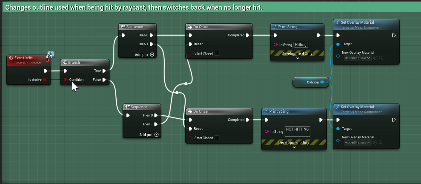Click Add pin on True-branch Sequence
The image size is (421, 184).
(x=145, y=55)
